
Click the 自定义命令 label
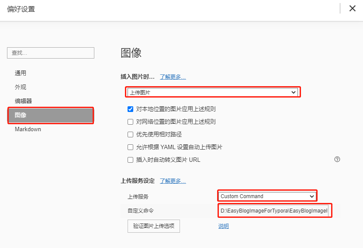click(141, 211)
